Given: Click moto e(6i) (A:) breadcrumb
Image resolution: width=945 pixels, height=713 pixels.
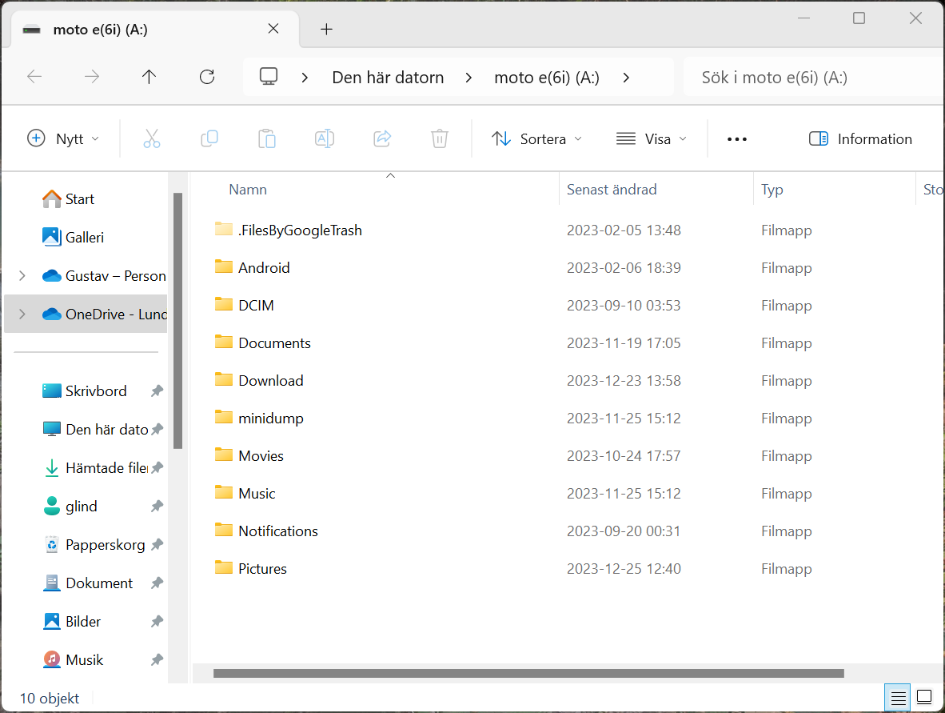Looking at the screenshot, I should point(547,77).
